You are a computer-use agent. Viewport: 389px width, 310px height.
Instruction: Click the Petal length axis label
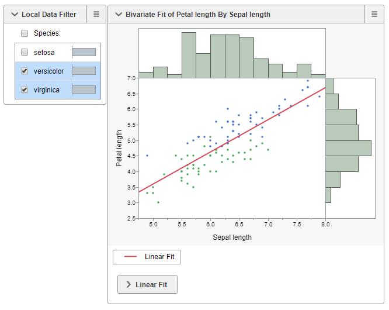pos(119,149)
